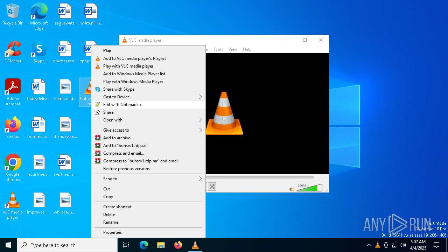The image size is (448, 252).
Task: Select Create shortcut
Action: click(148, 207)
